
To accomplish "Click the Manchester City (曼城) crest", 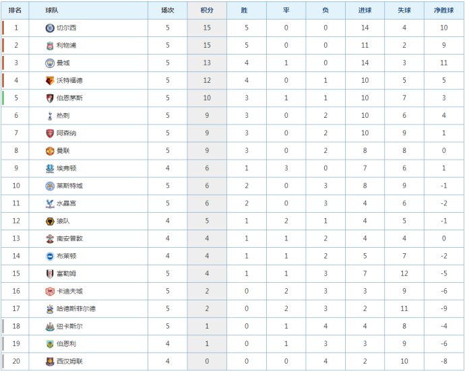I will click(50, 63).
